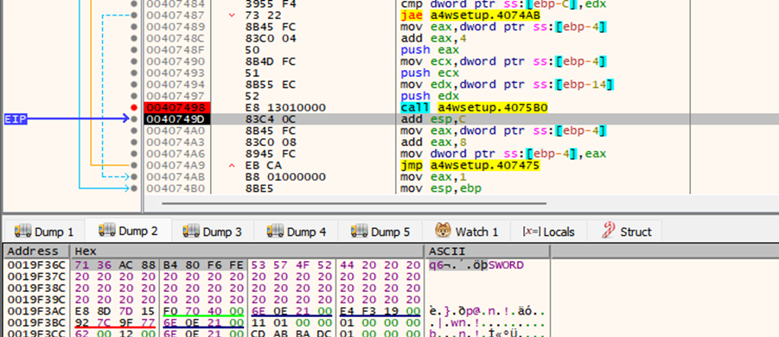Viewport: 779px width, 337px height.
Task: Toggle breakpoint bullet at address 004074AB
Action: coord(134,177)
